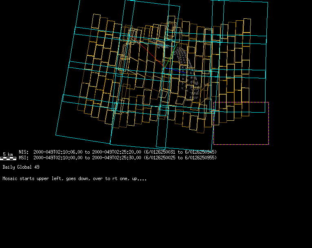Click the MSI end time 2000-049T02:25:30.00
This screenshot has width=312, height=248.
tap(116, 157)
